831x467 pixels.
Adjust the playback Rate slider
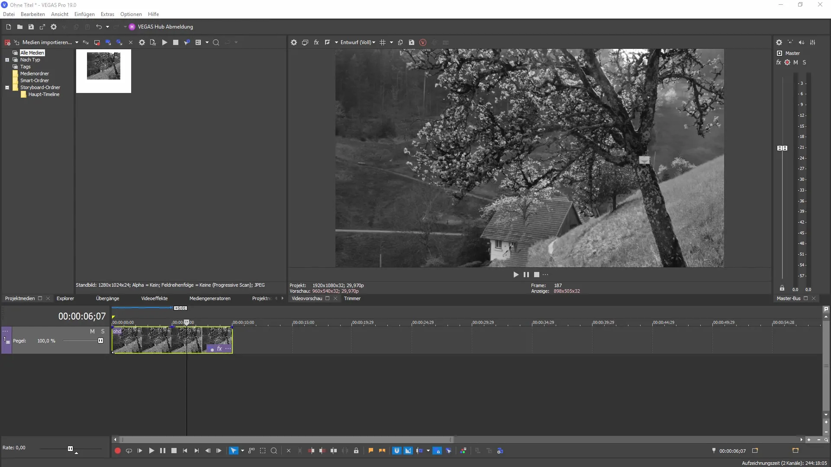70,449
